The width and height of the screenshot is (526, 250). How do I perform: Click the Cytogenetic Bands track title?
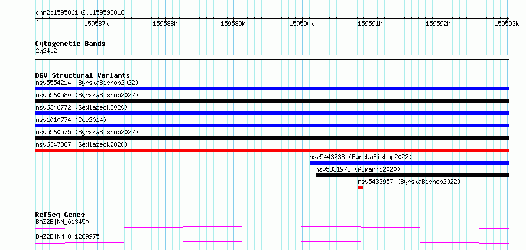pyautogui.click(x=70, y=44)
